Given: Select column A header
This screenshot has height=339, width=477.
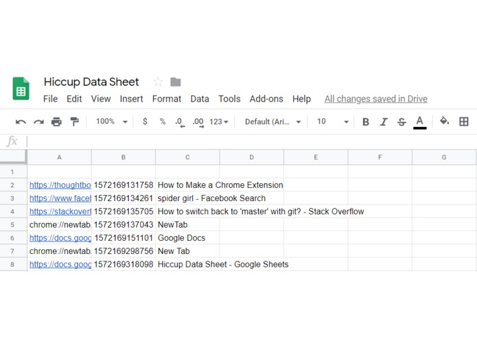Looking at the screenshot, I should click(59, 157).
